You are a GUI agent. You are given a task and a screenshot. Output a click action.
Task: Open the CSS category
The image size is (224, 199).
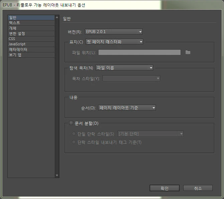pyautogui.click(x=31, y=39)
